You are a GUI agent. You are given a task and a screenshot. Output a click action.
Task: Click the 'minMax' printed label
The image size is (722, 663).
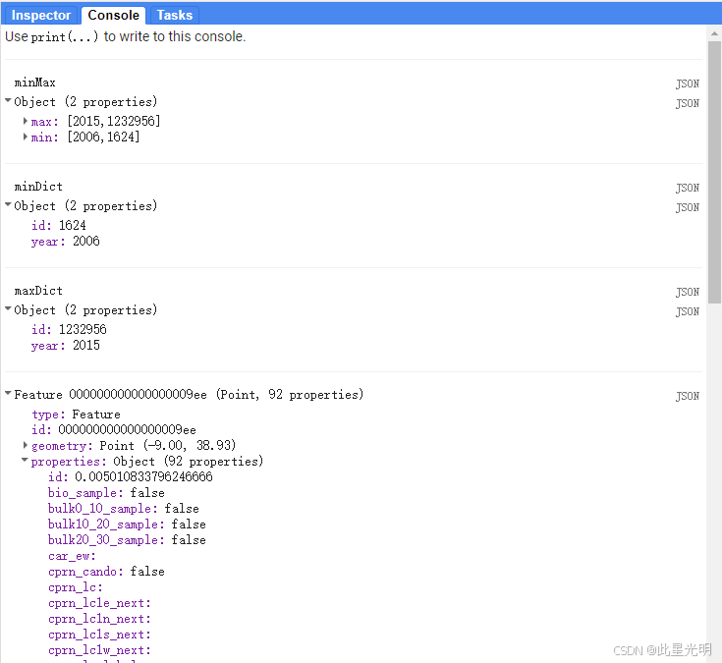(35, 83)
